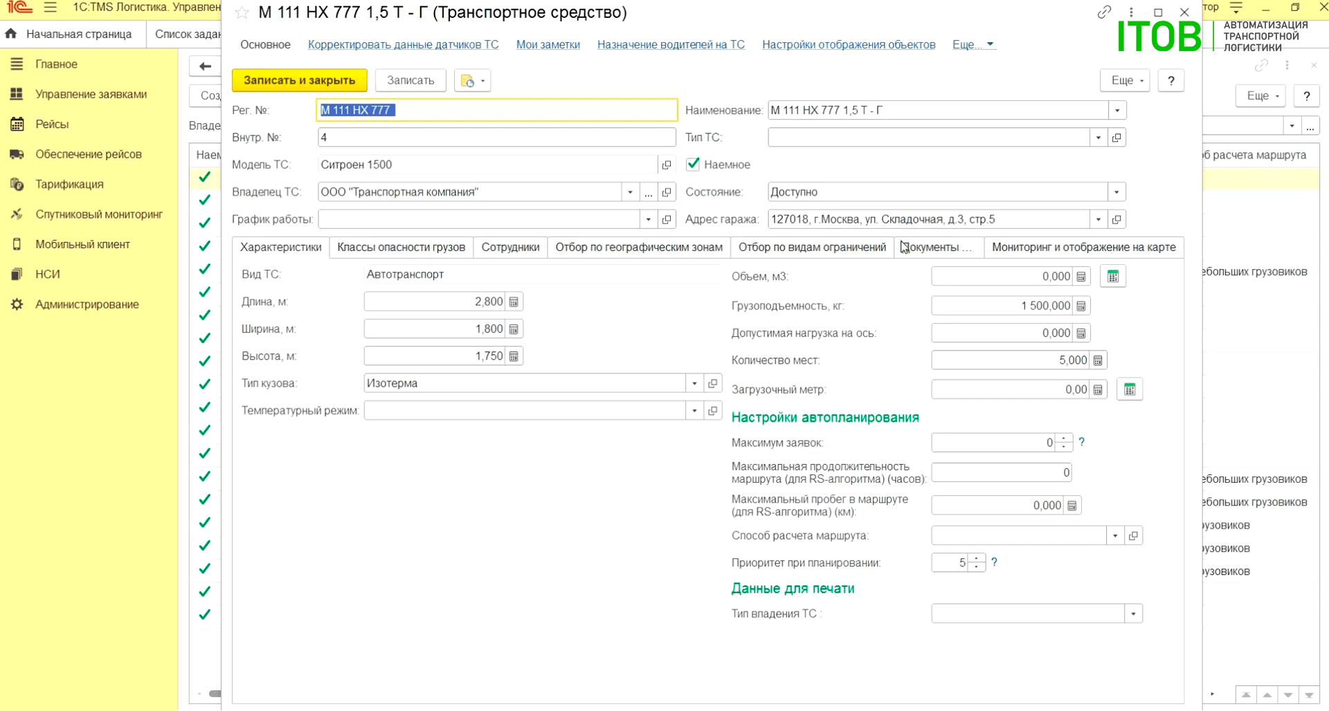Expand Владелец ТС dropdown
The width and height of the screenshot is (1329, 711).
pyautogui.click(x=630, y=192)
